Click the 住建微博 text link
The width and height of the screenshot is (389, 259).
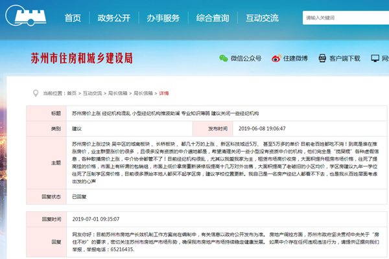(294, 58)
